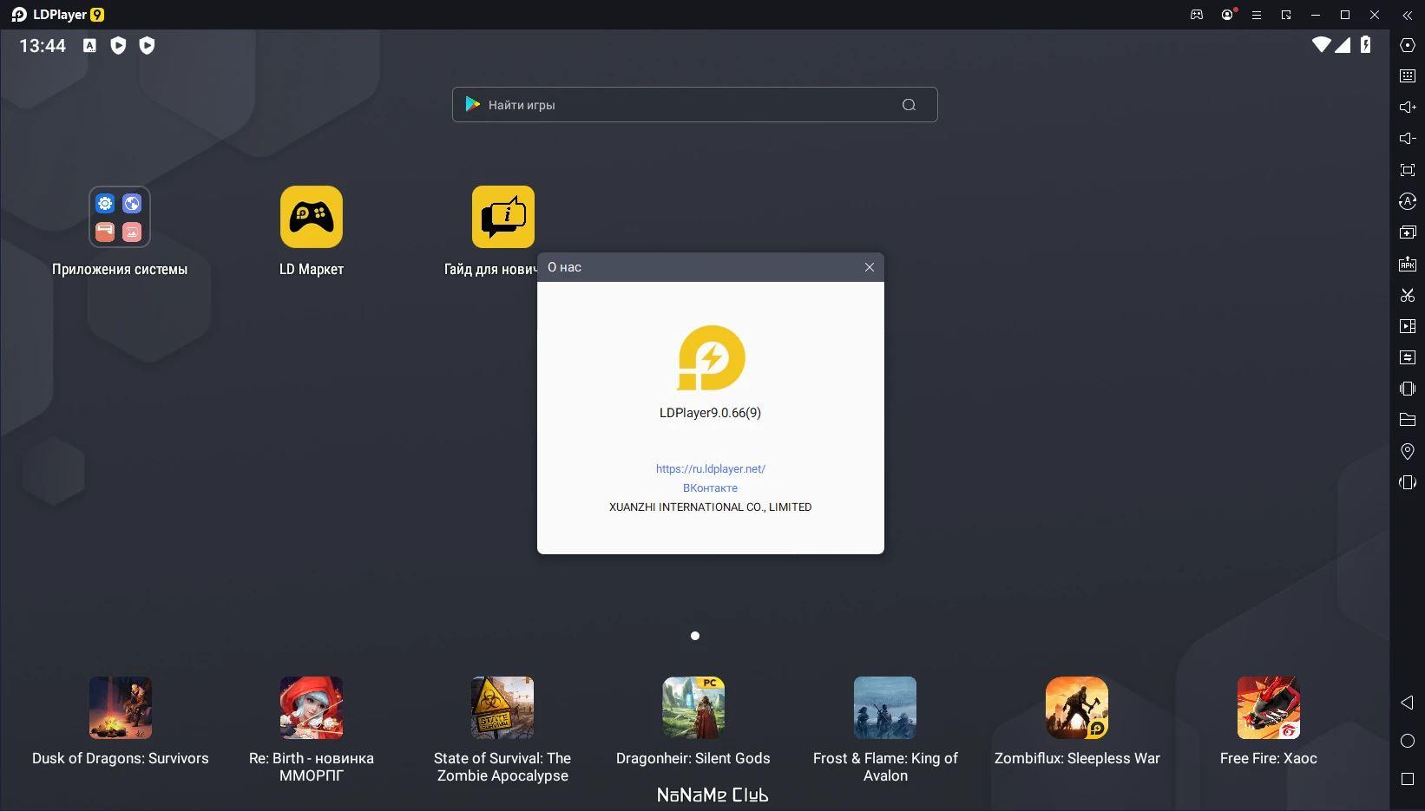
Task: Take a screenshot with the scissors icon
Action: (1408, 295)
